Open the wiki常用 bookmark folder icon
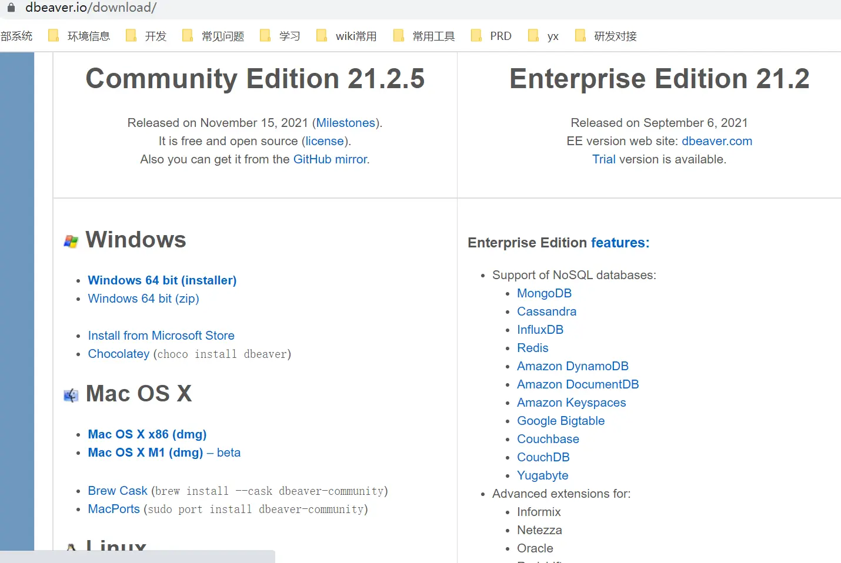 (322, 36)
